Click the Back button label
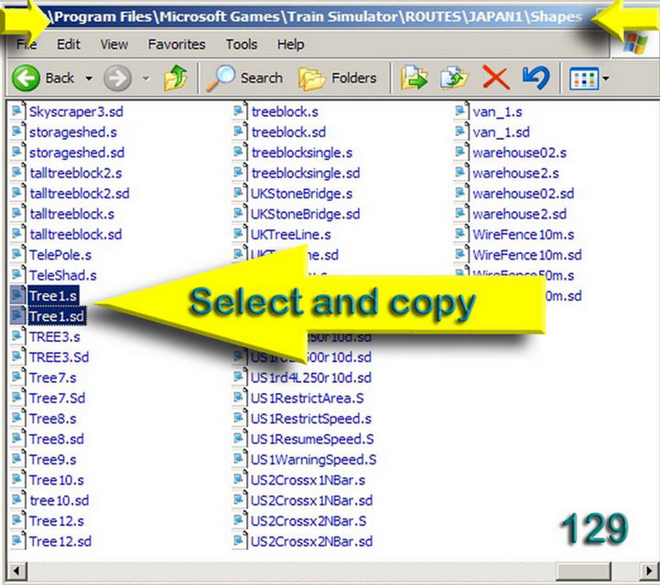This screenshot has width=660, height=585. [x=60, y=79]
